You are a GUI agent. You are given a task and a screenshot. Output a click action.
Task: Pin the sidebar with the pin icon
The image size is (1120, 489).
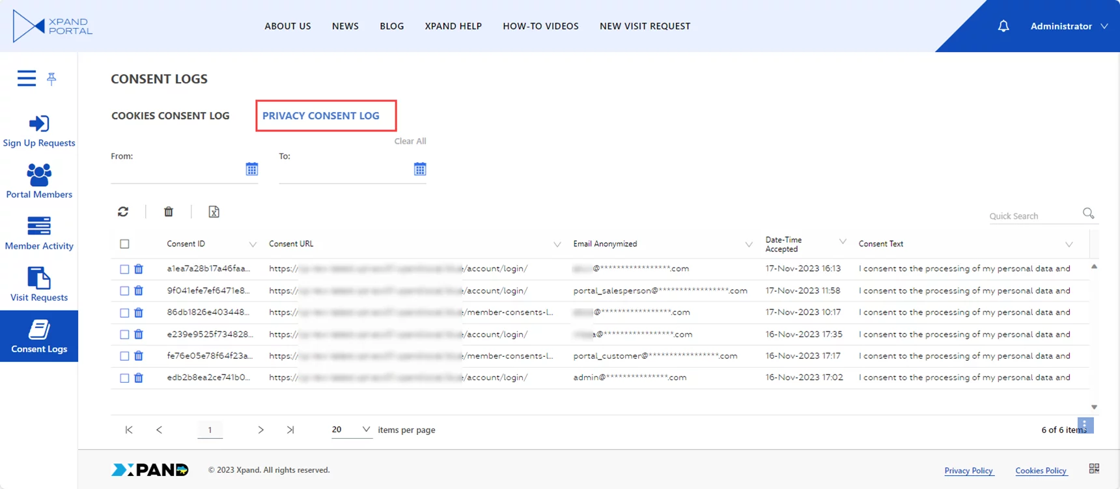pos(51,79)
